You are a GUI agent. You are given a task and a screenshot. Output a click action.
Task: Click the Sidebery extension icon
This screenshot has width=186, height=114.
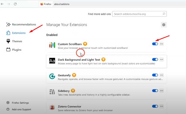point(52,92)
